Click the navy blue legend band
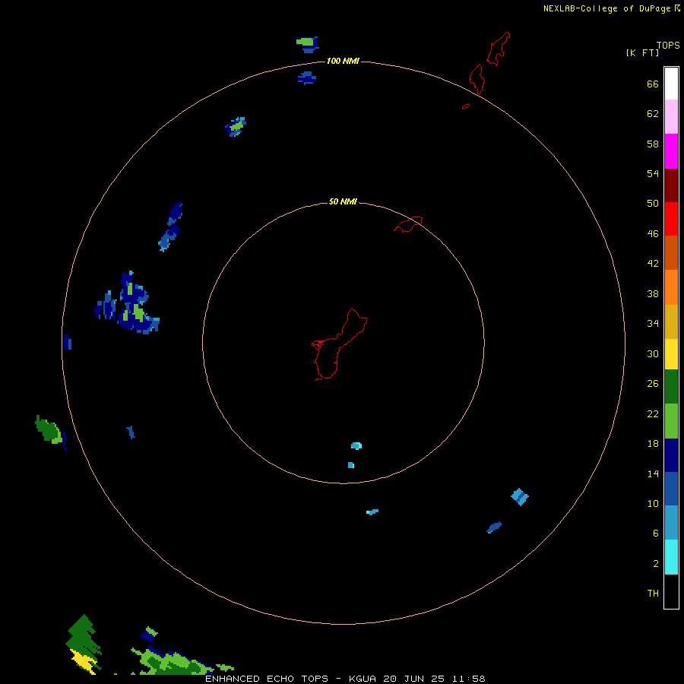 pyautogui.click(x=671, y=455)
